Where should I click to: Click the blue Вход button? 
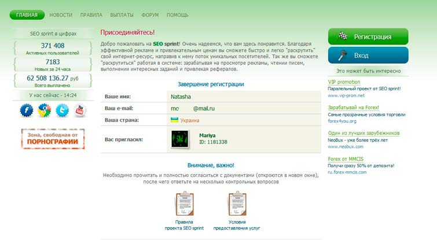tap(368, 55)
